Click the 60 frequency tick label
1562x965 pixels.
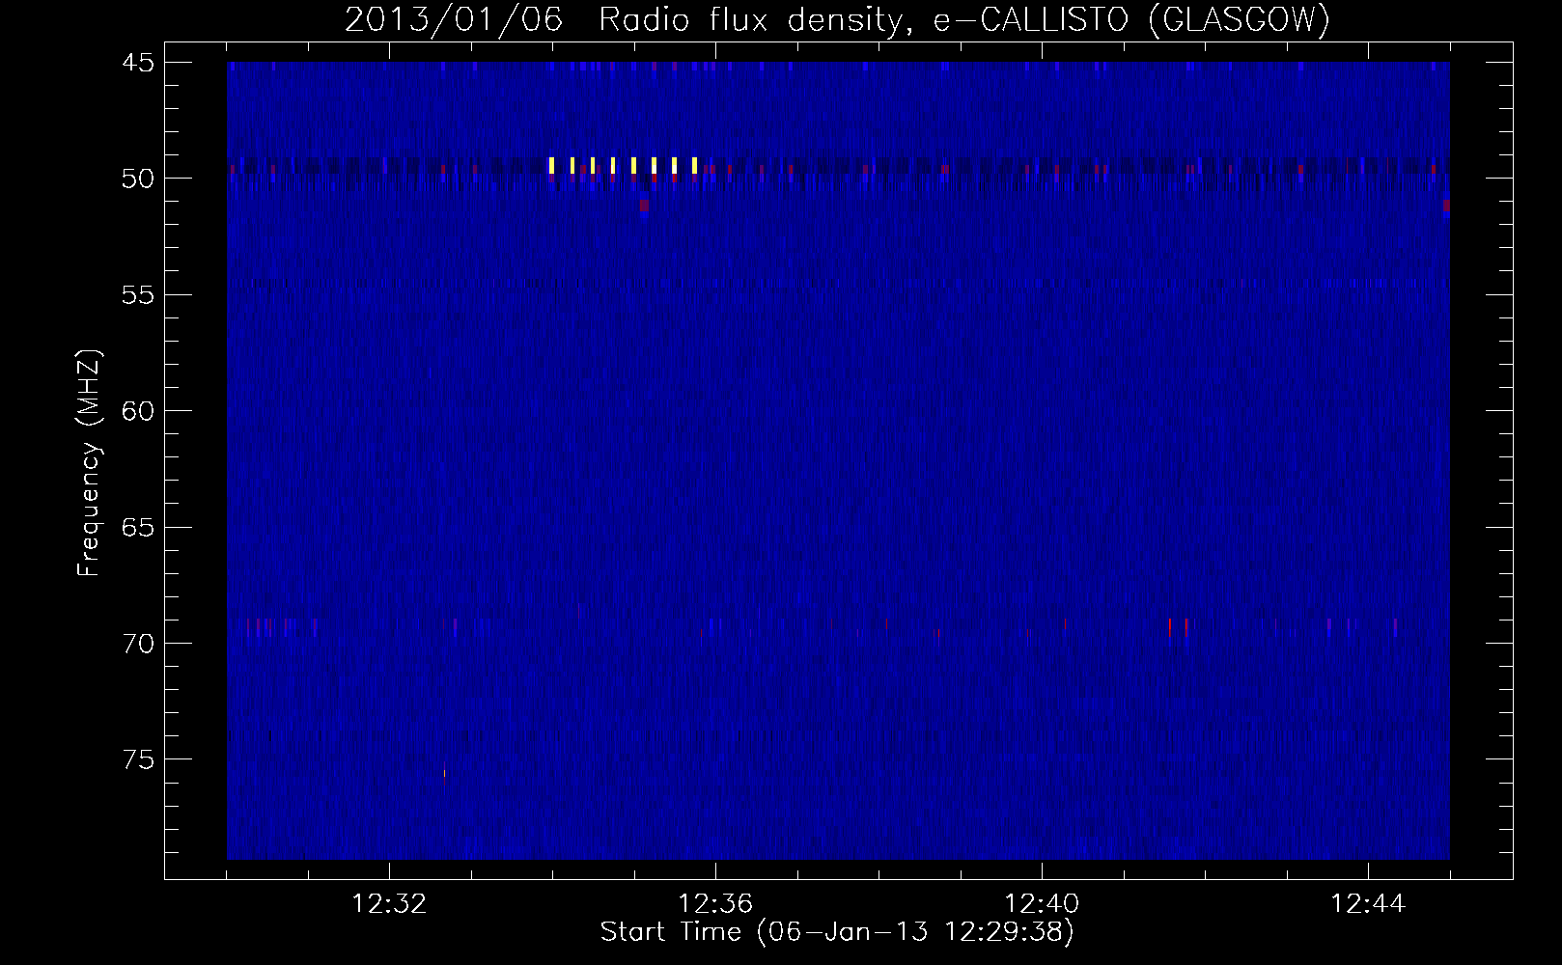[138, 411]
